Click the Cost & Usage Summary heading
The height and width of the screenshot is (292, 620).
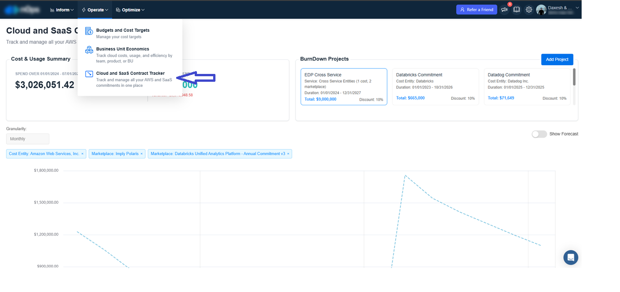coord(41,59)
